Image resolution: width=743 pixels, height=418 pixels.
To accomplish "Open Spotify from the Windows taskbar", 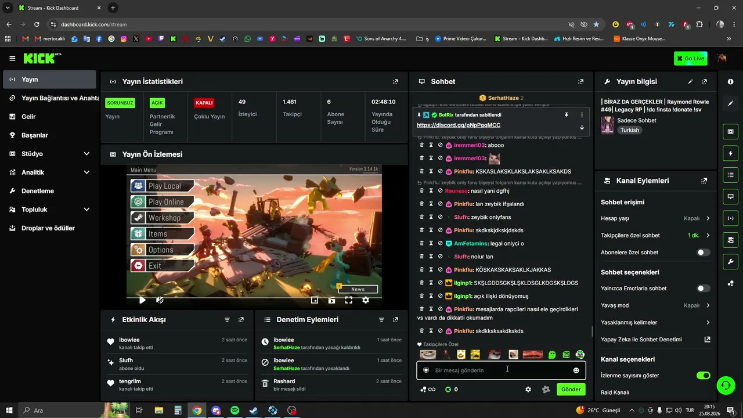I will click(235, 410).
